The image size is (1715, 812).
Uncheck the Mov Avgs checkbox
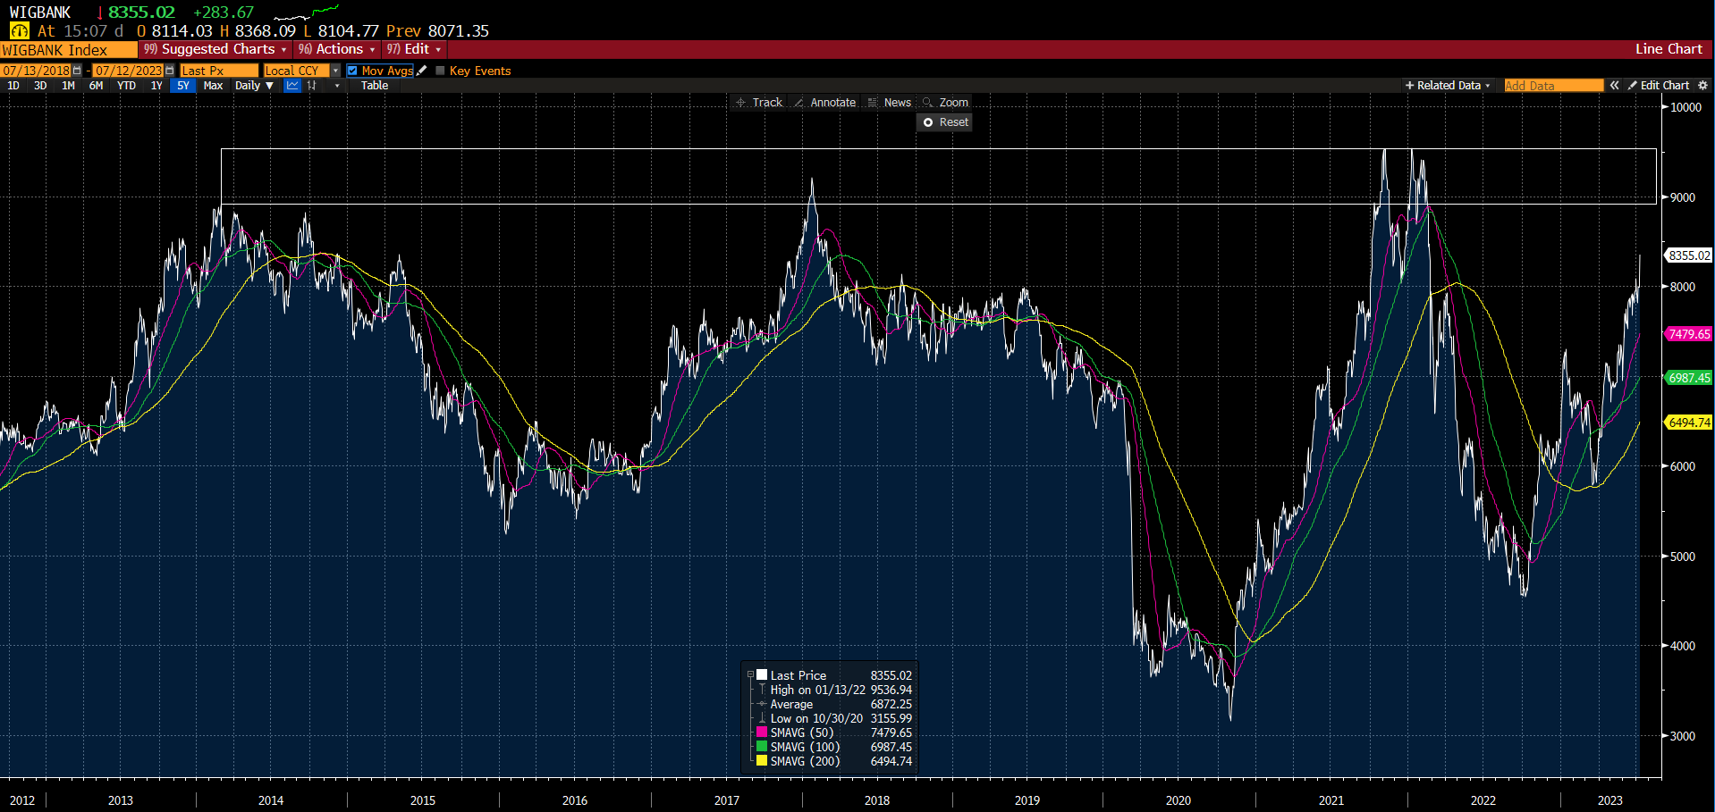pos(352,71)
